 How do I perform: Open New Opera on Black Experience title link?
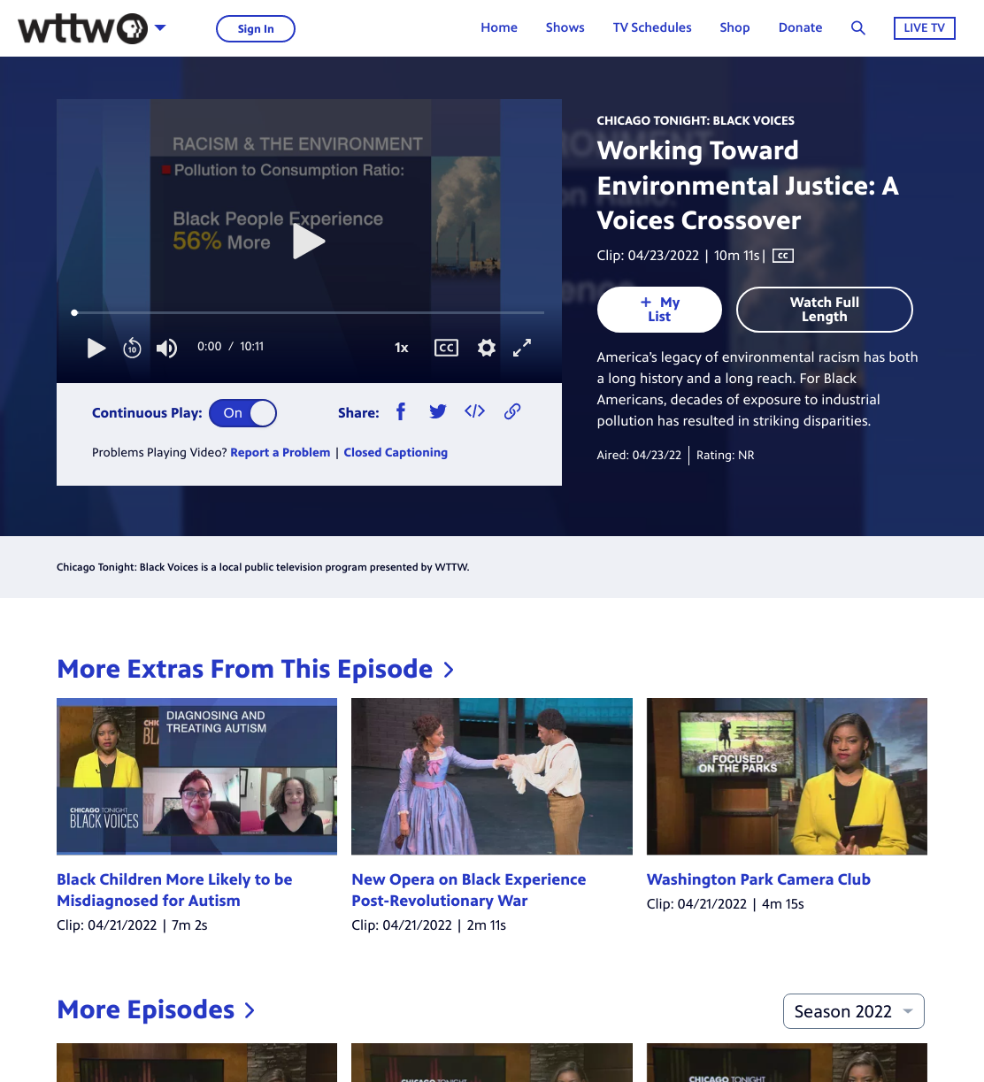(469, 890)
